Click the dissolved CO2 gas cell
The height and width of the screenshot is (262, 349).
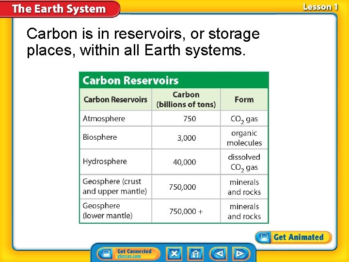[x=244, y=162]
